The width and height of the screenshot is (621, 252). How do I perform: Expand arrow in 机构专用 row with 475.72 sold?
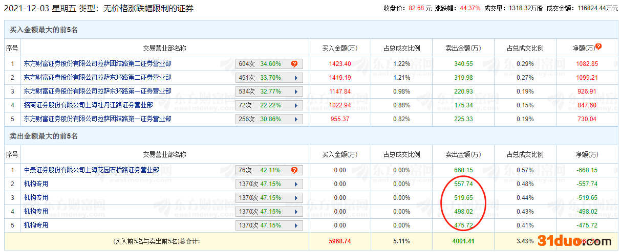pos(296,225)
